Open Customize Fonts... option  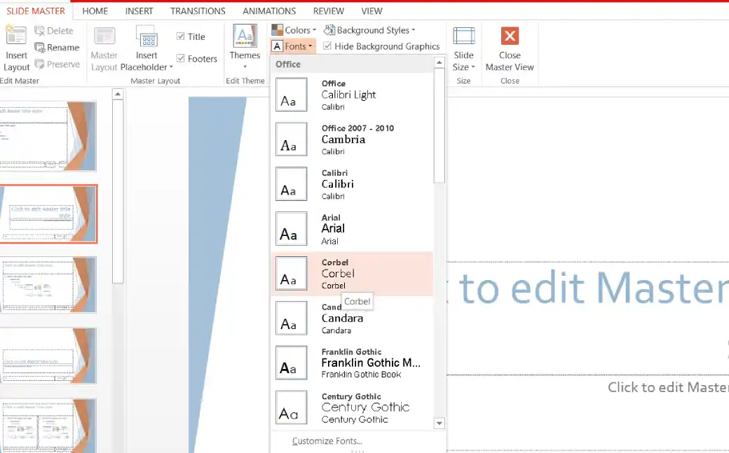point(327,441)
